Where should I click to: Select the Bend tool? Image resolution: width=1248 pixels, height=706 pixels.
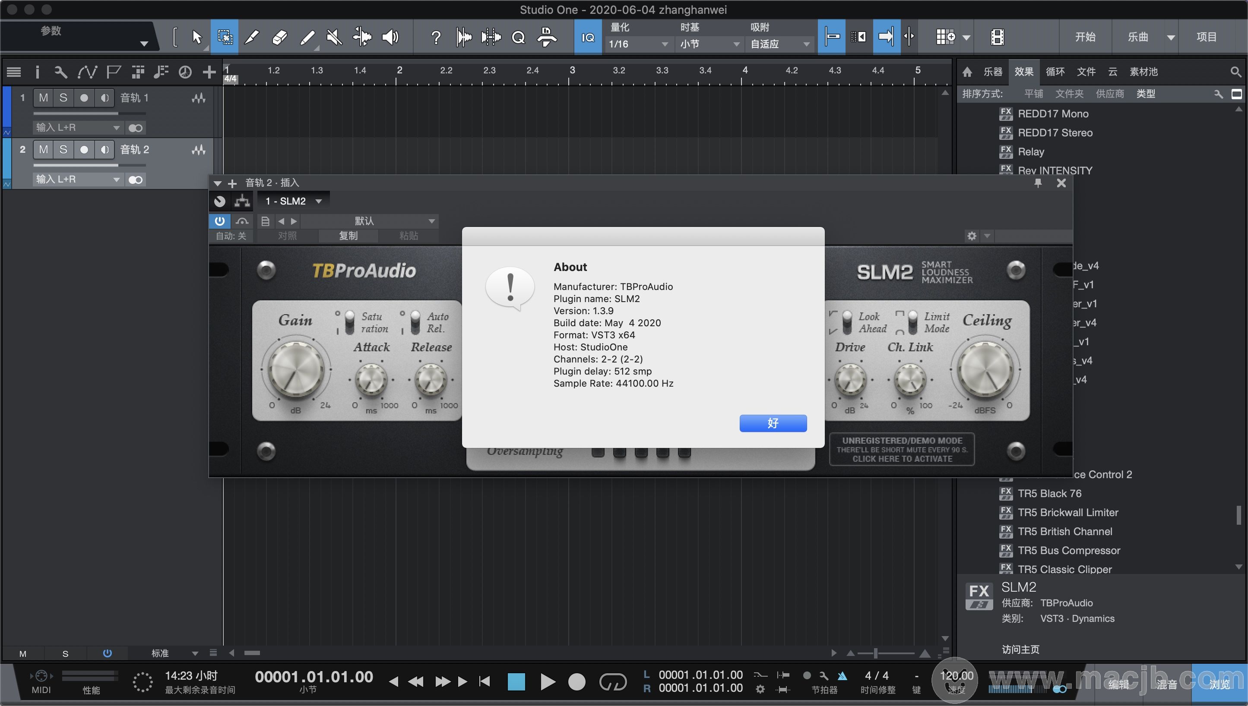(362, 37)
